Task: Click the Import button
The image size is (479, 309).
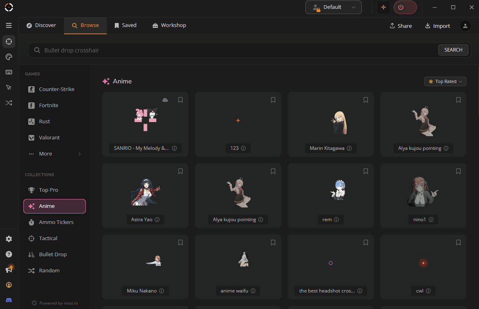Action: click(438, 26)
